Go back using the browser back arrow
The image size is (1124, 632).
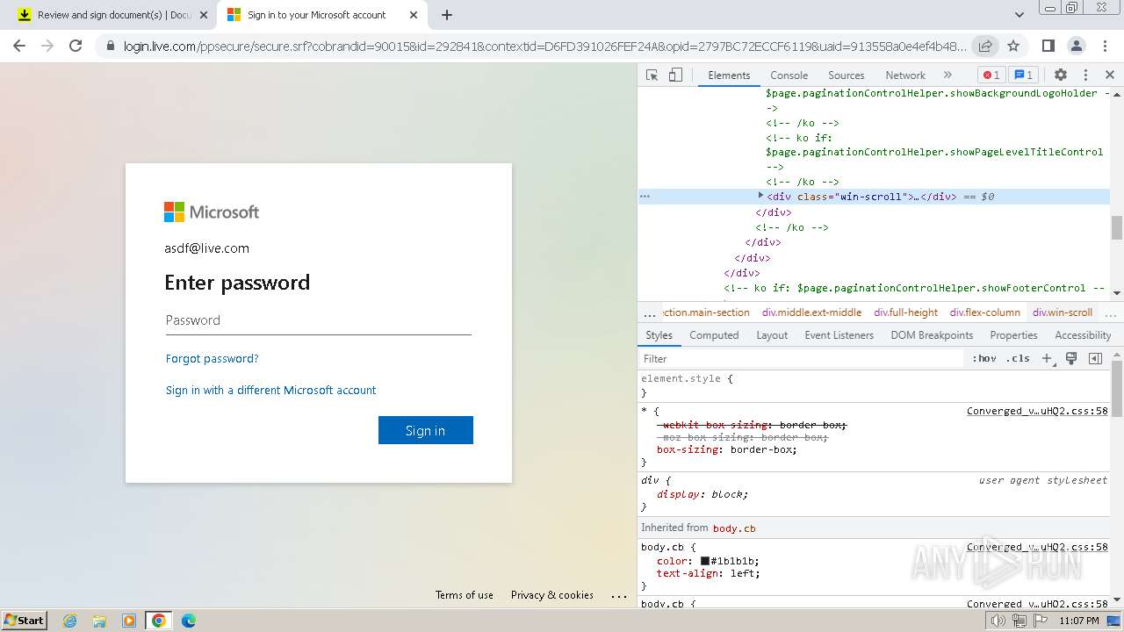click(19, 46)
